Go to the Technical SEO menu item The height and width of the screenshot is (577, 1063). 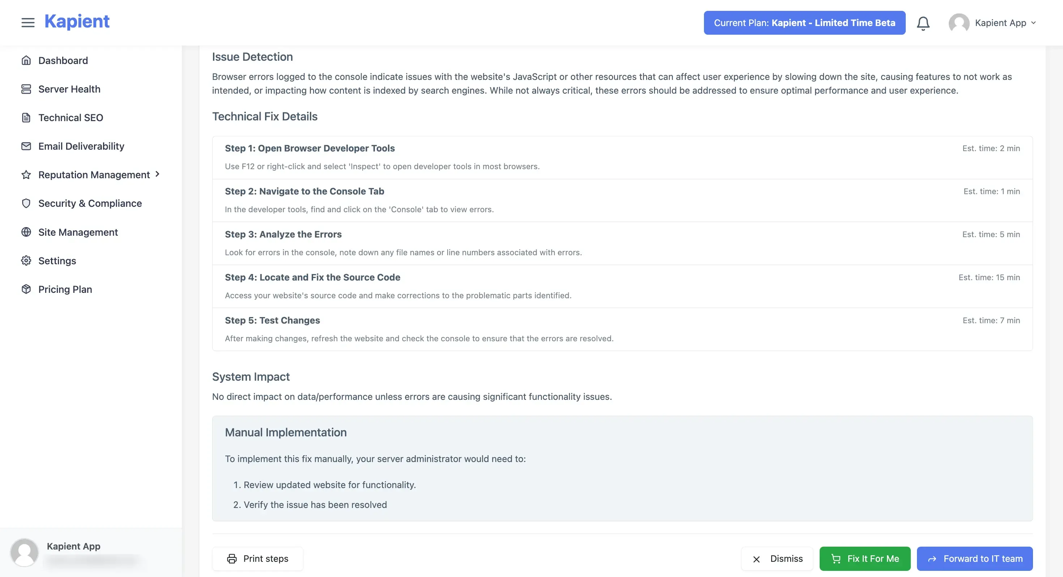point(71,117)
